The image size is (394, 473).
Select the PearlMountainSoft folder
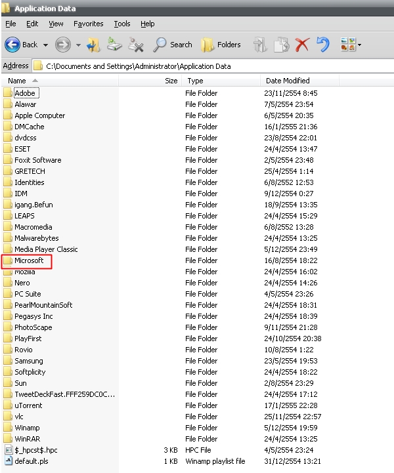(38, 305)
